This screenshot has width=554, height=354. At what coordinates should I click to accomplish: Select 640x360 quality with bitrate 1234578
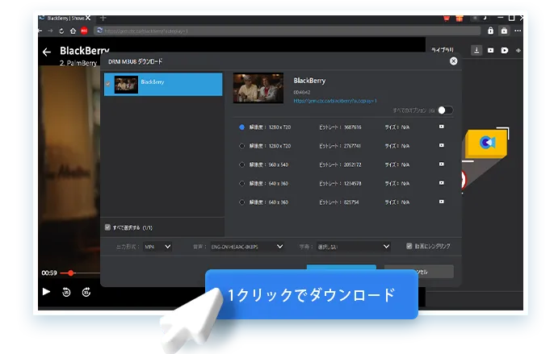tap(241, 183)
